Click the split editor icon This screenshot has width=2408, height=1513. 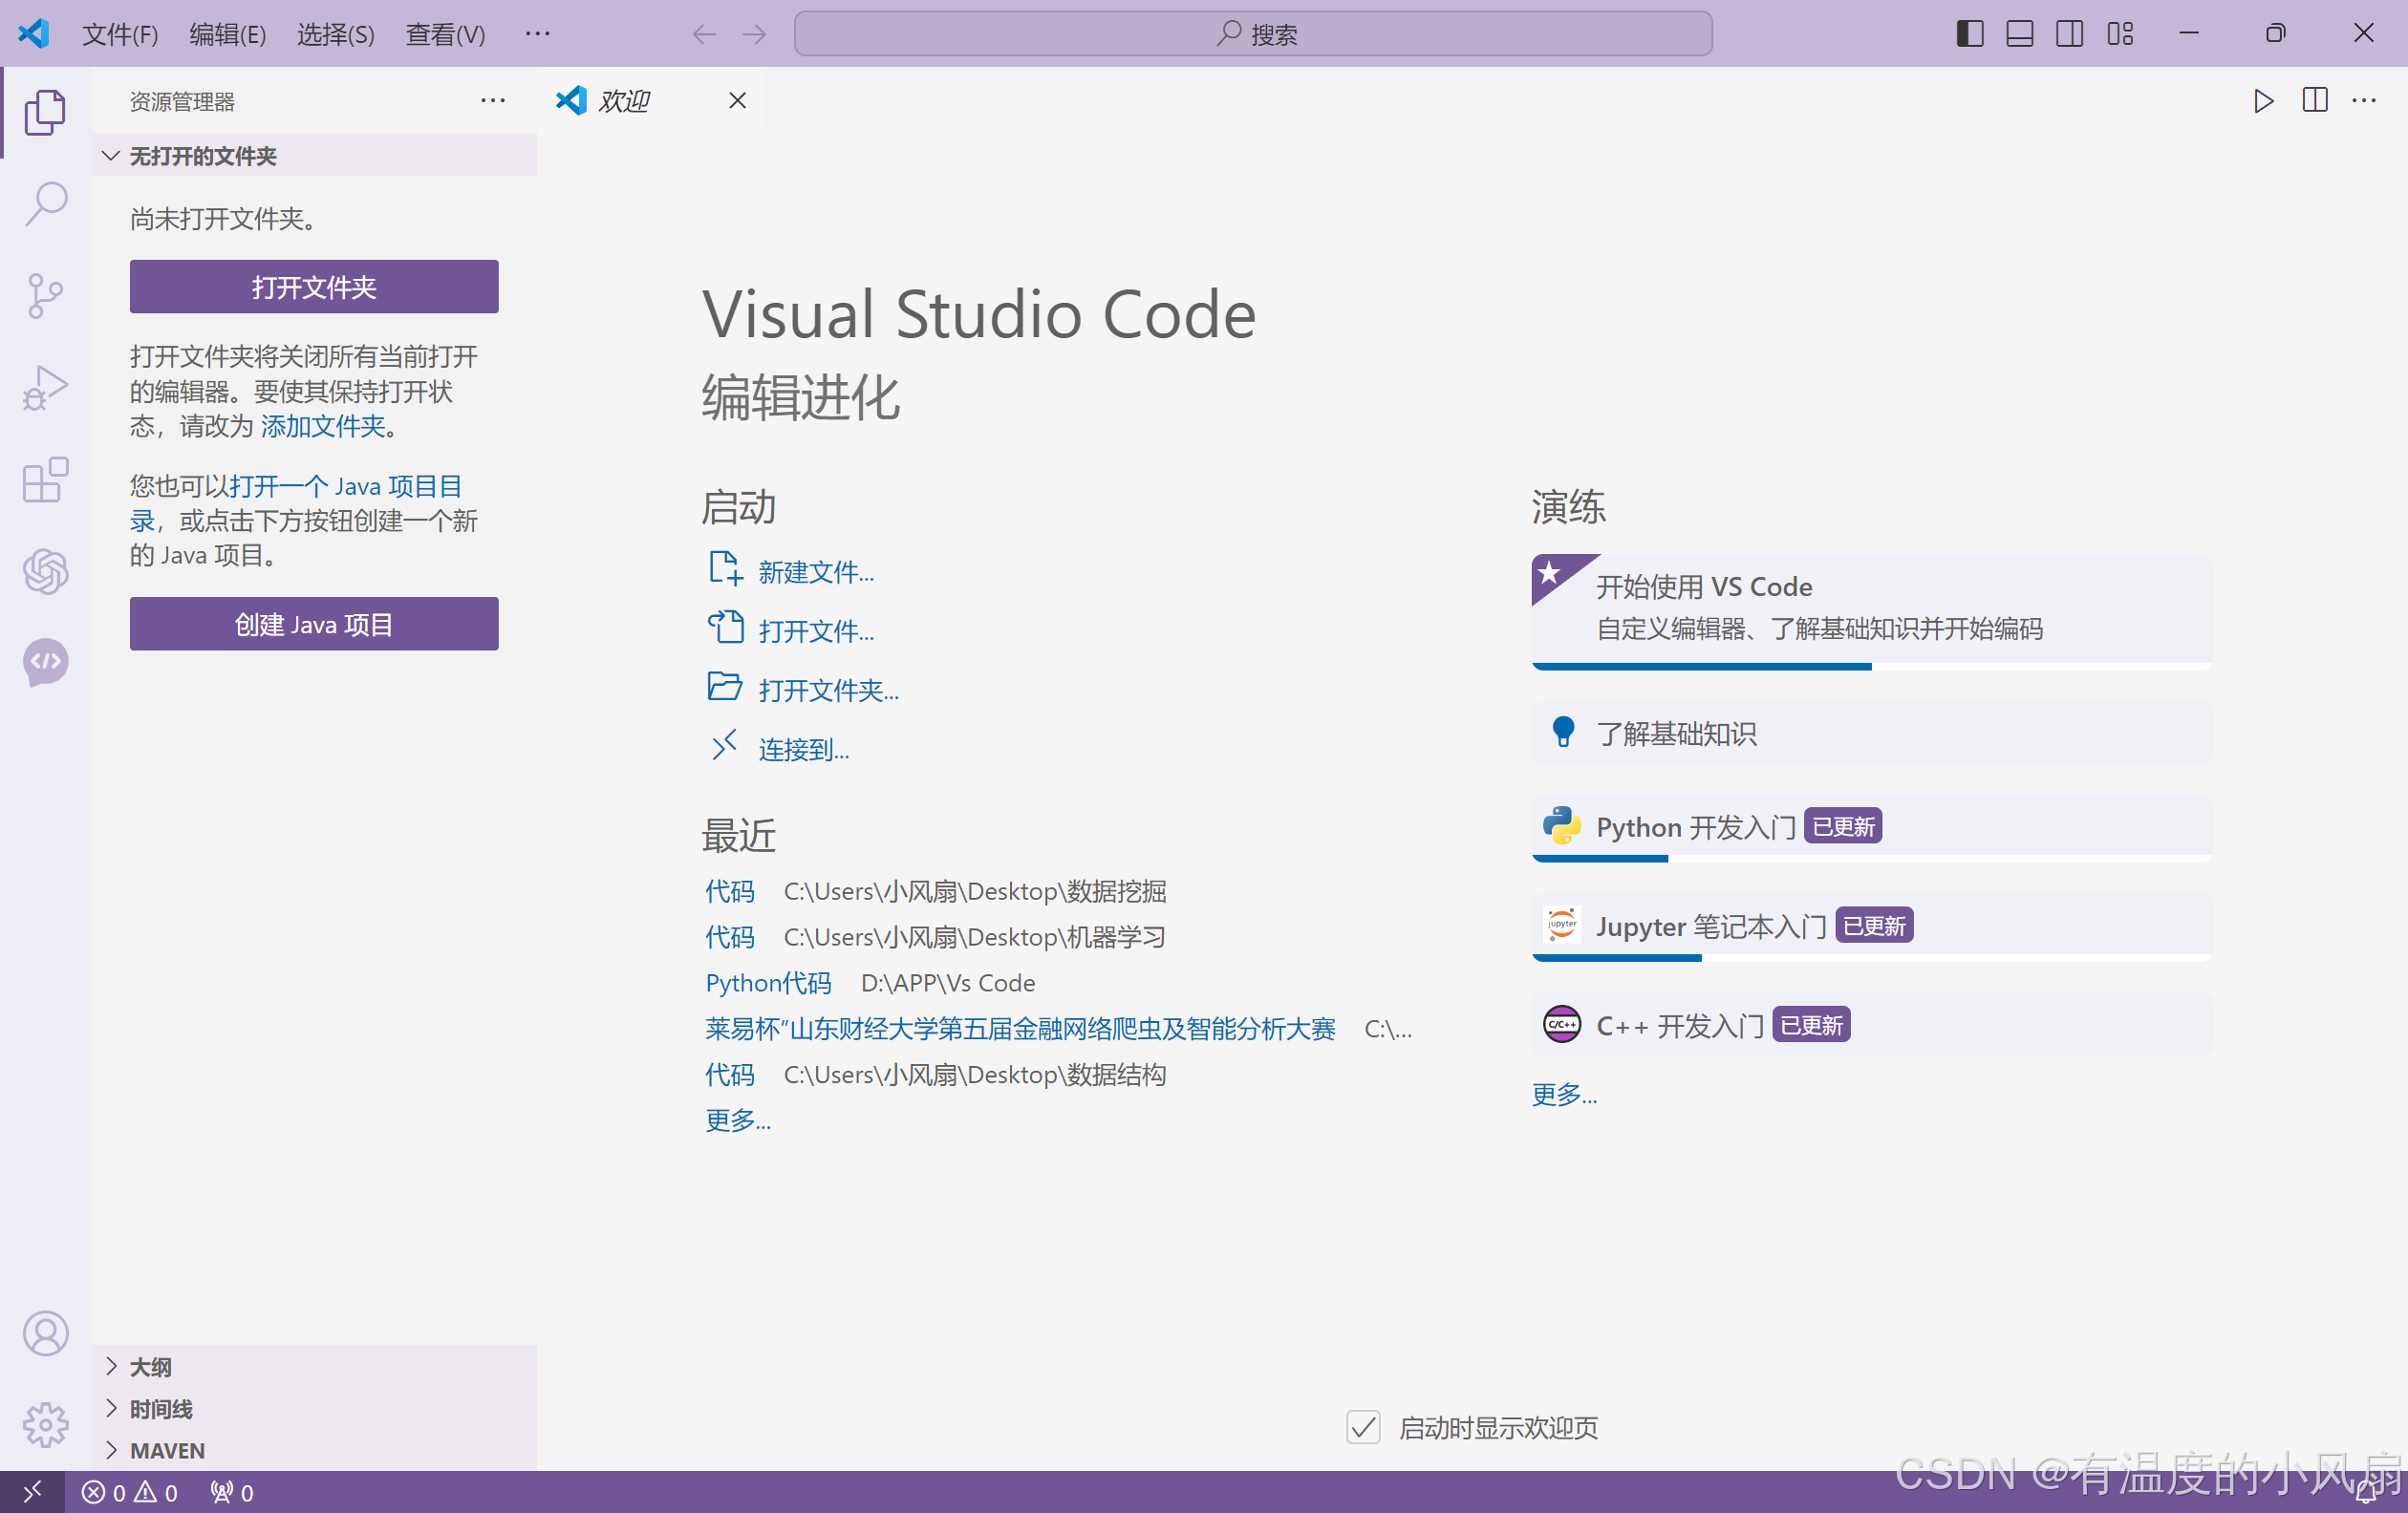click(x=2314, y=101)
